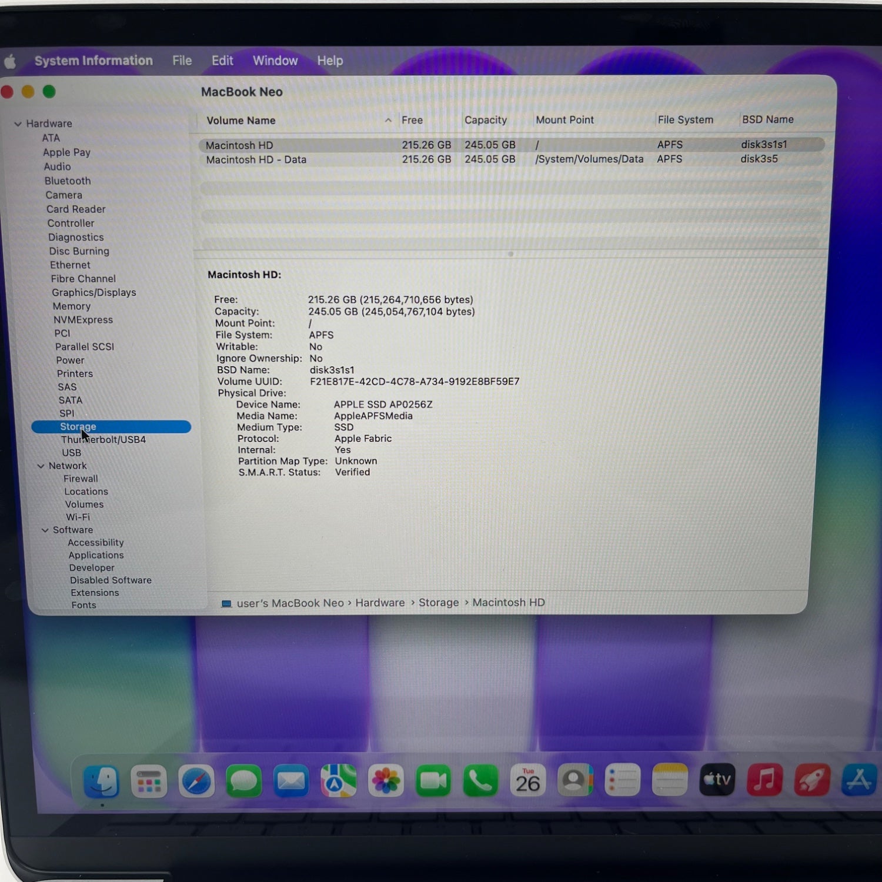Open Messages in the Dock
882x882 pixels.
tap(244, 781)
